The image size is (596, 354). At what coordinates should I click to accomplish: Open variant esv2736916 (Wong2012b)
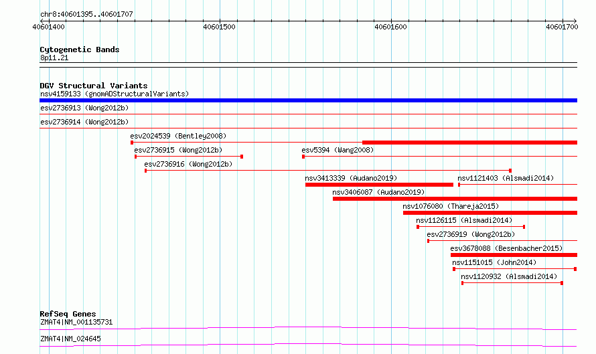click(188, 164)
